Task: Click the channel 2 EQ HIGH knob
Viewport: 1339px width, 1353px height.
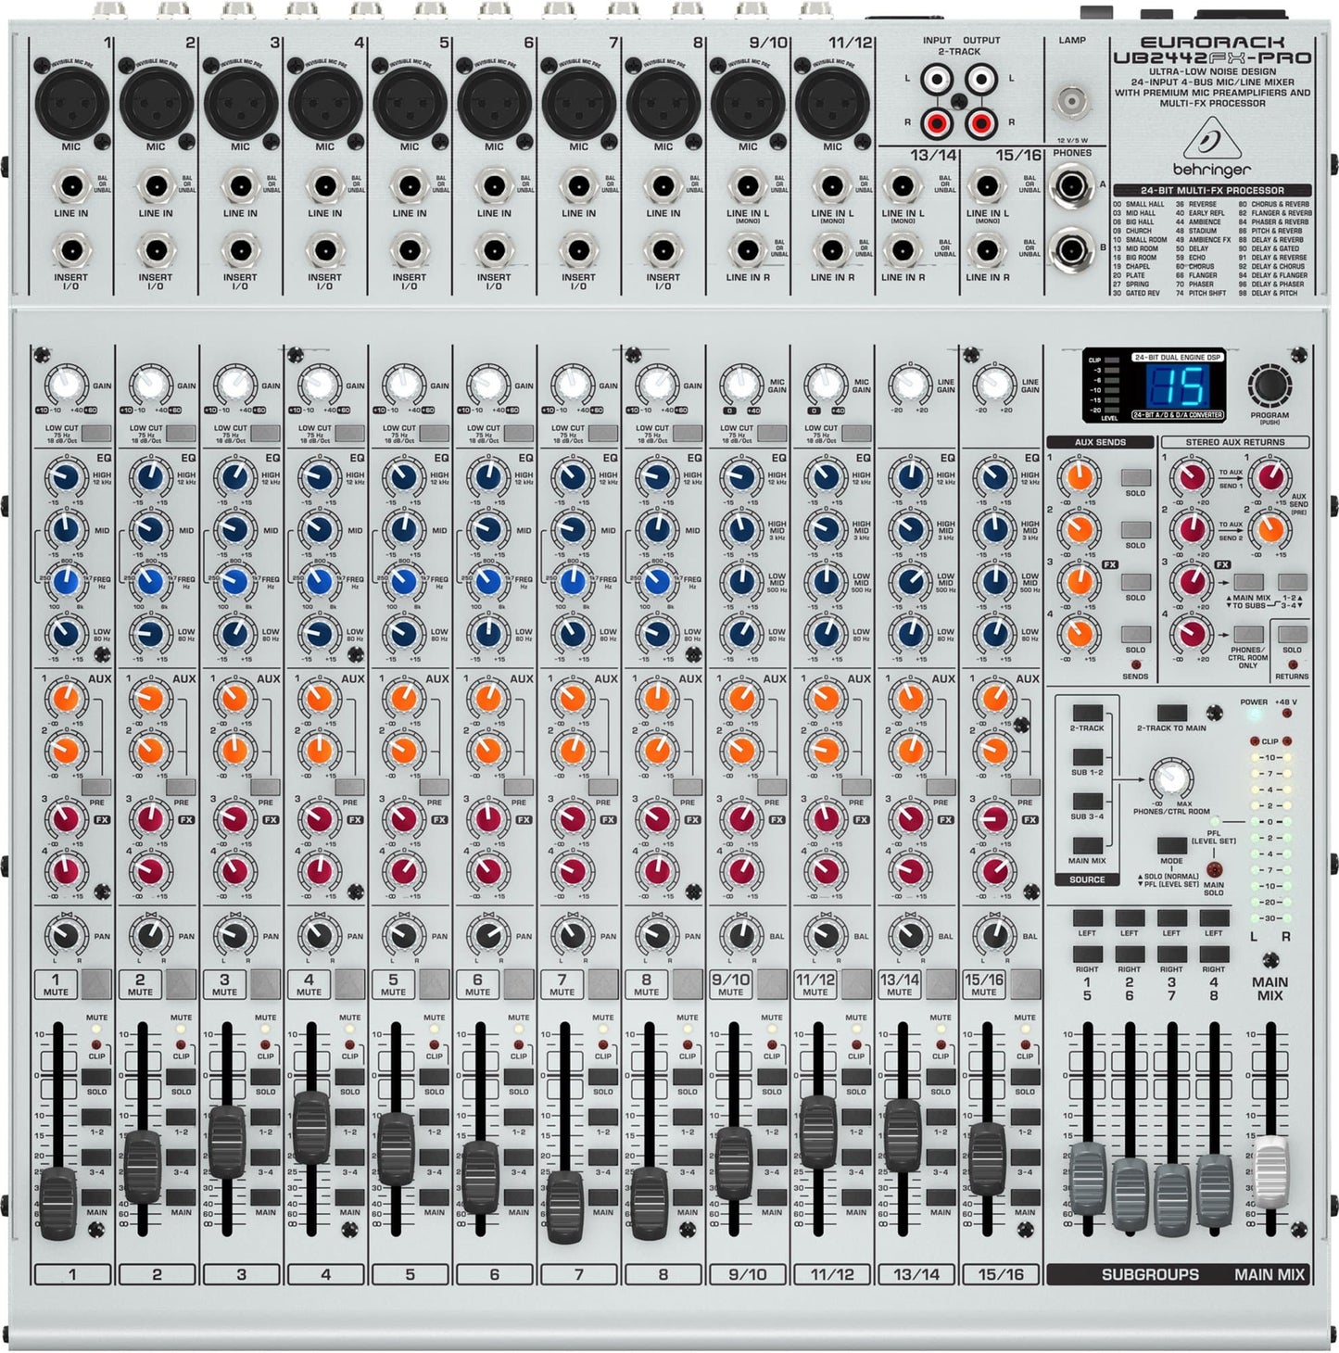Action: click(150, 478)
